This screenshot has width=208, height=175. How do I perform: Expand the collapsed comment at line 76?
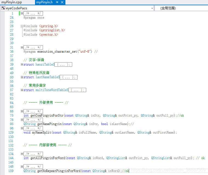tap(22, 120)
